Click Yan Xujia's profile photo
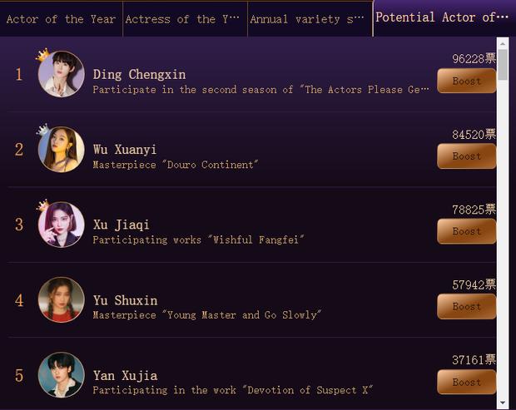516x410 pixels. pyautogui.click(x=61, y=375)
